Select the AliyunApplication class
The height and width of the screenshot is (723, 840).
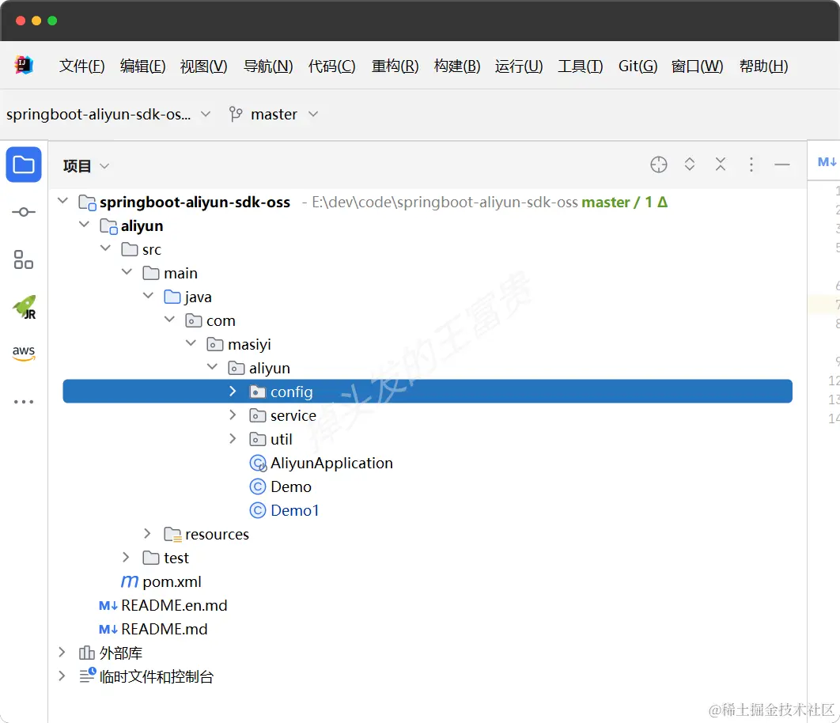pyautogui.click(x=331, y=463)
